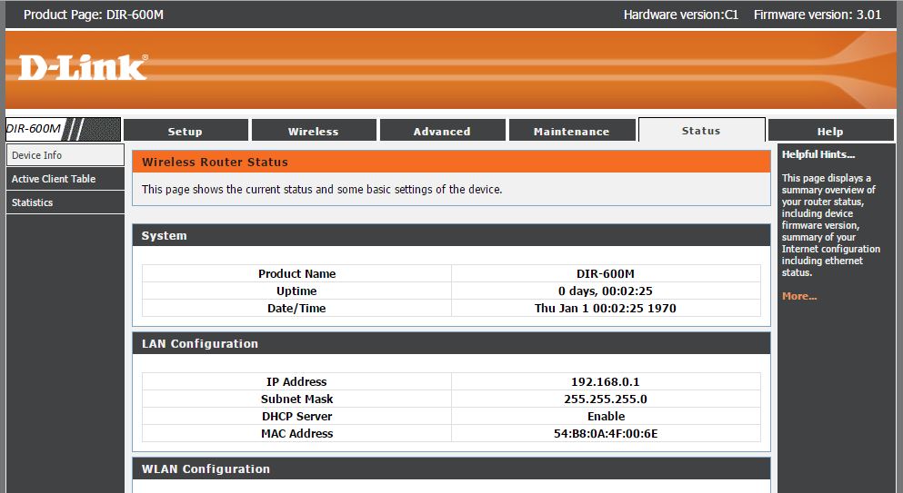The image size is (903, 493).
Task: Open Statistics in sidebar
Action: click(65, 202)
